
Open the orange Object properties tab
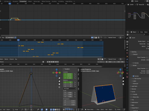(127, 56)
